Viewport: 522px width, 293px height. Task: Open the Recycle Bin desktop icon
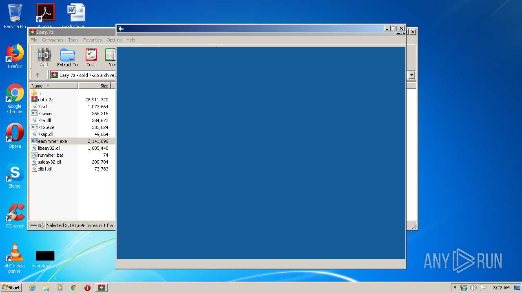click(15, 16)
